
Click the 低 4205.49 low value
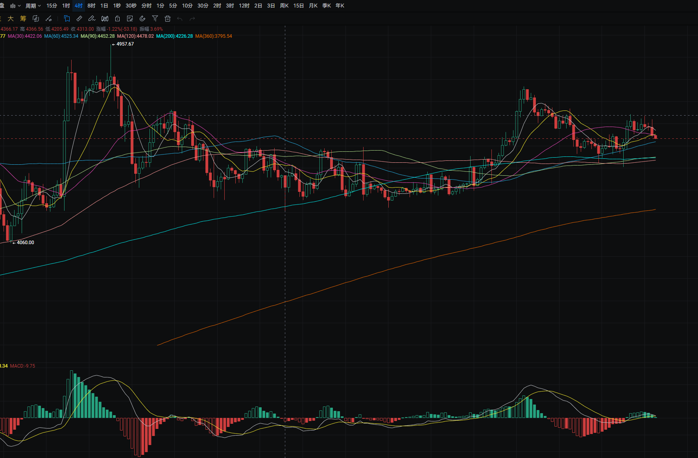point(57,29)
